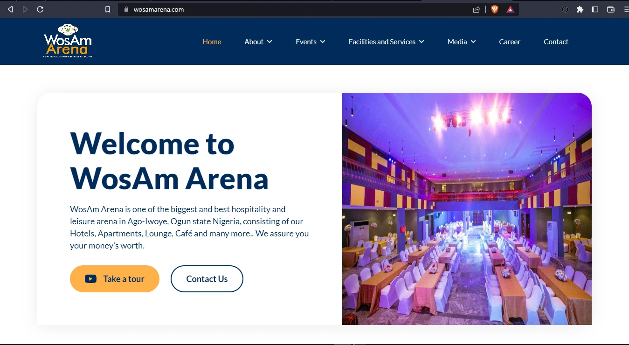View site security via the padlock icon
This screenshot has width=629, height=345.
pyautogui.click(x=126, y=9)
